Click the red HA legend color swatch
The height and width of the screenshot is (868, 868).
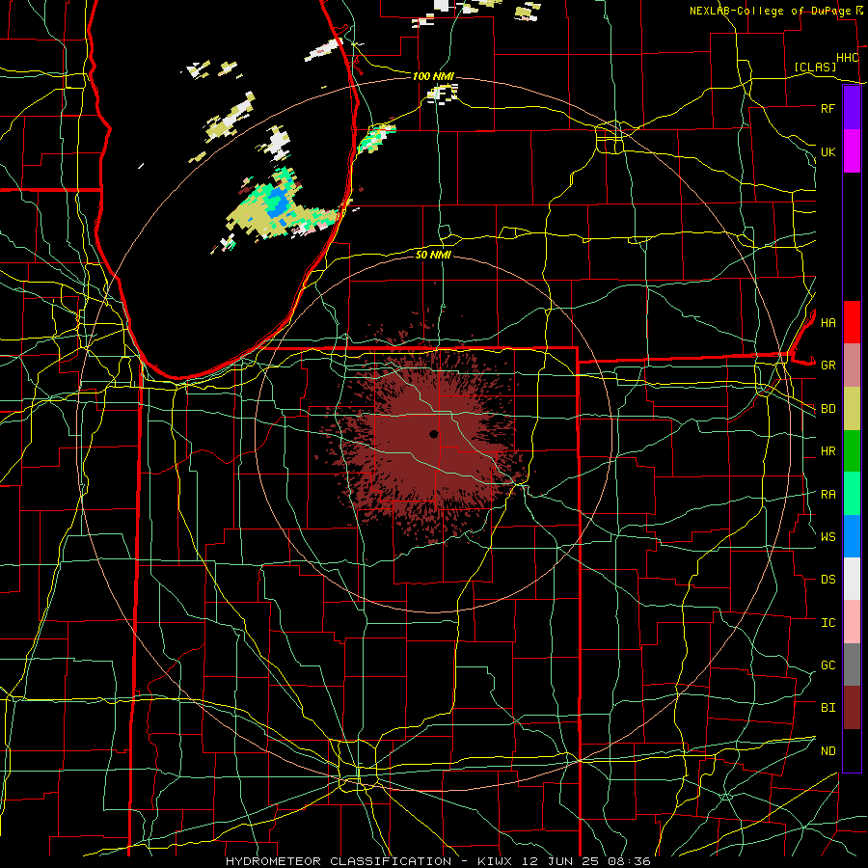click(x=852, y=322)
